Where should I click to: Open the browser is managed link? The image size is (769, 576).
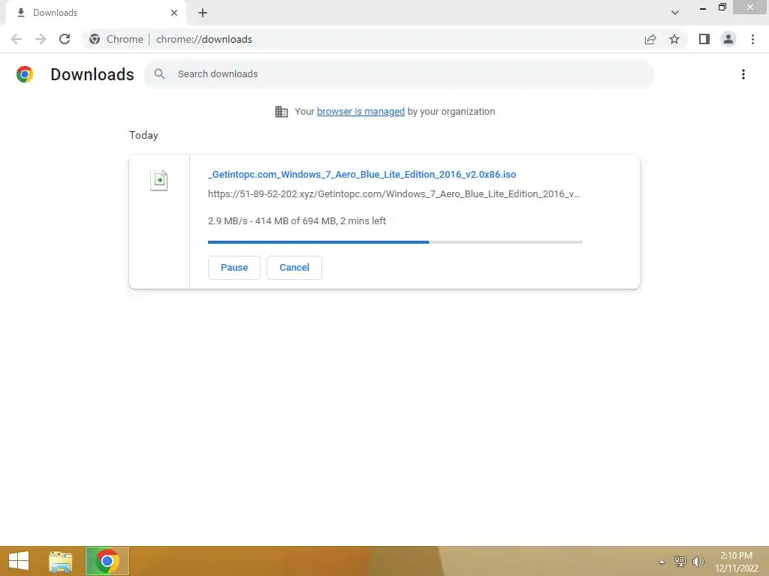point(361,112)
